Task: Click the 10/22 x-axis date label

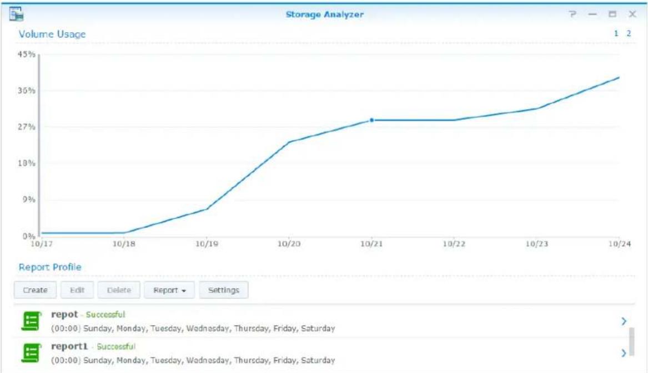Action: tap(454, 244)
